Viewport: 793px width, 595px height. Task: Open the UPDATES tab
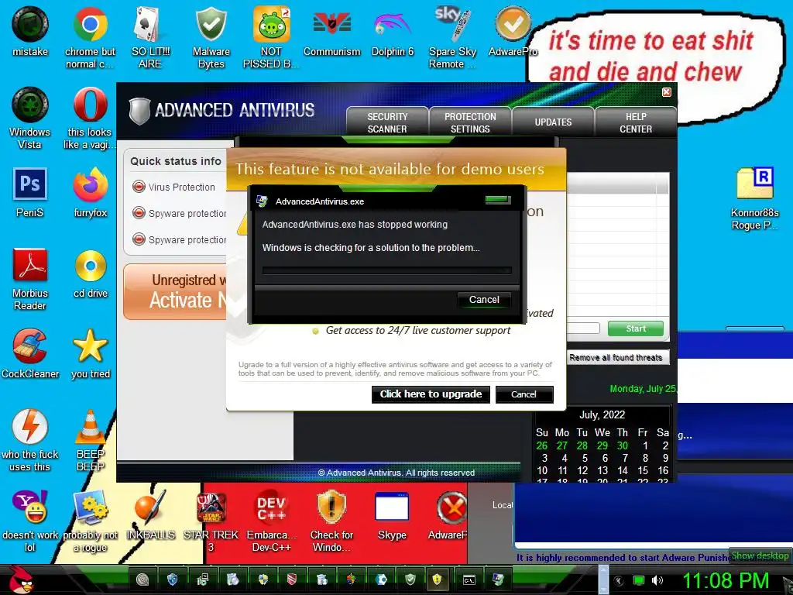point(553,122)
